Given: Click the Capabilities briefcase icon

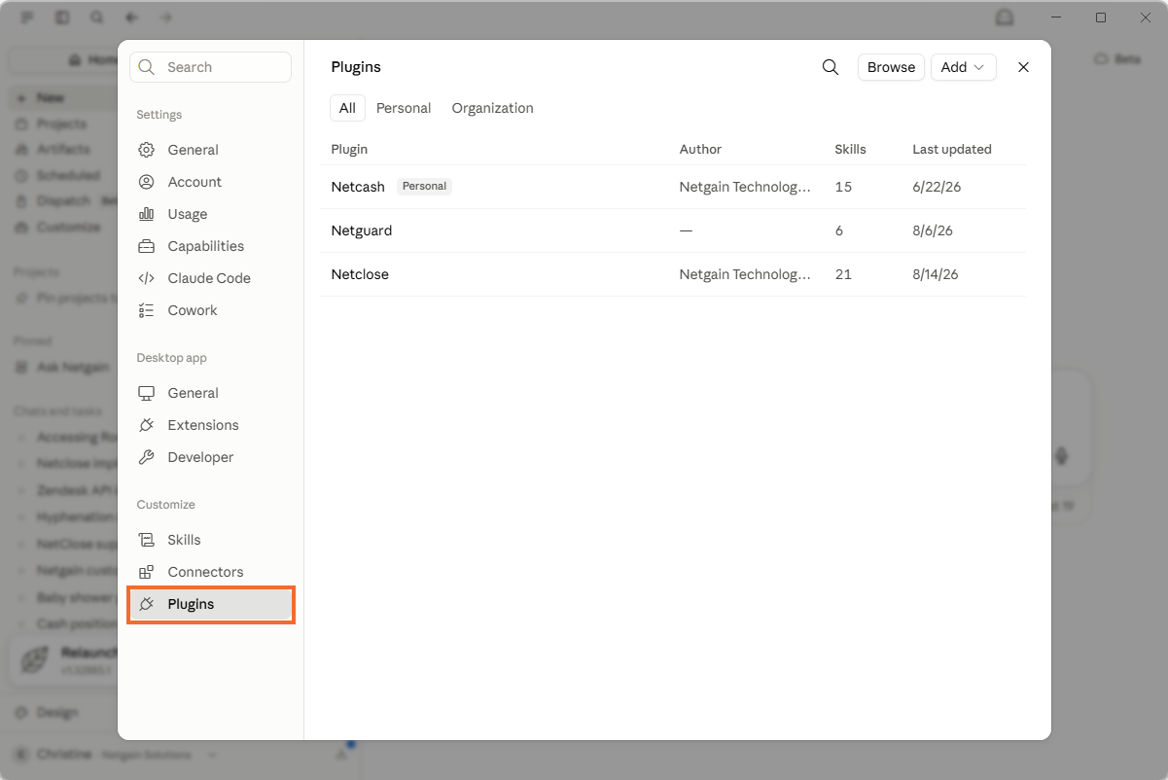Looking at the screenshot, I should (x=147, y=246).
